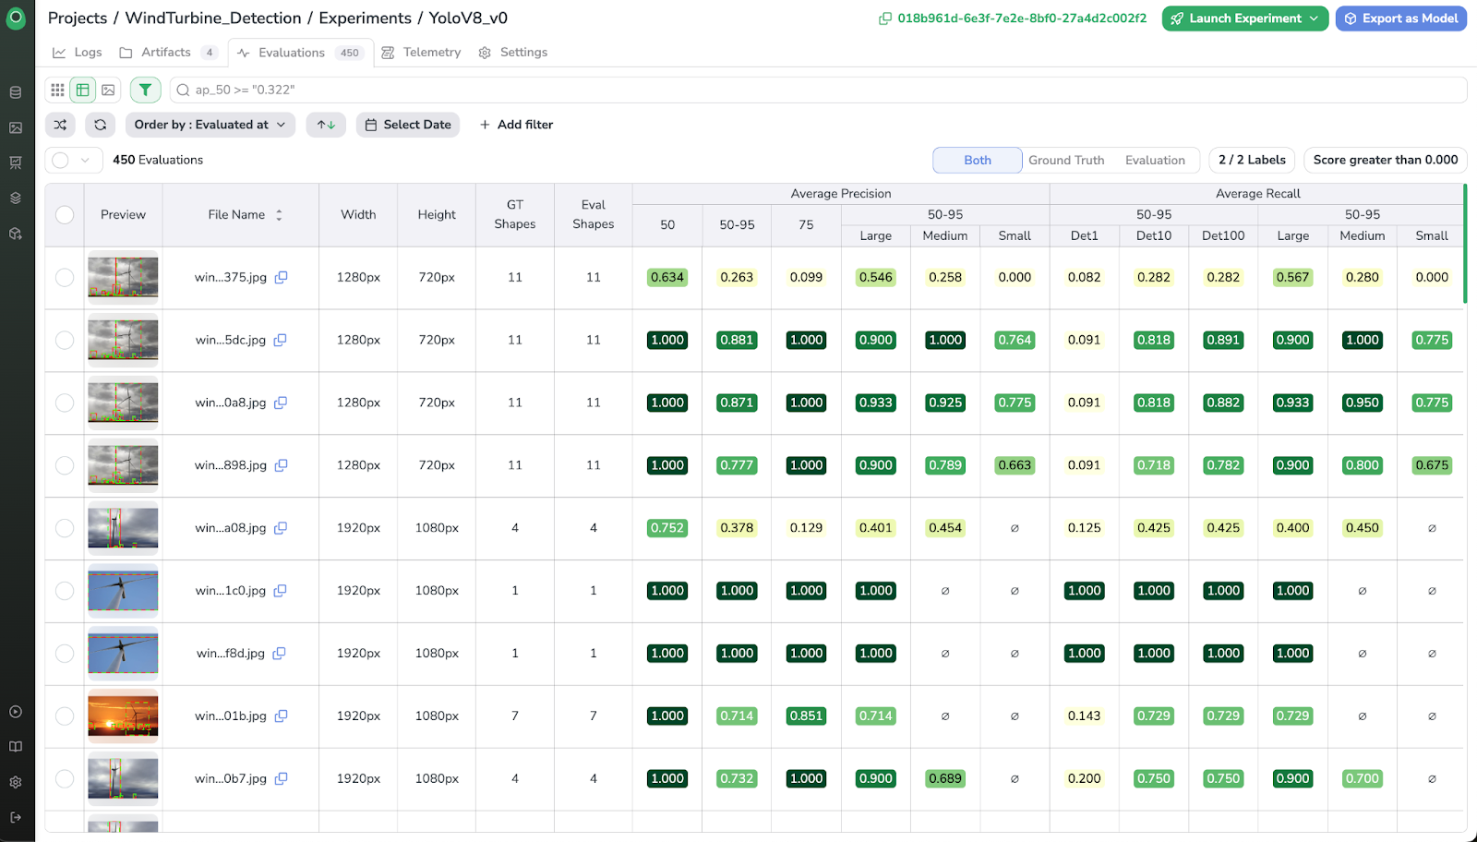Open link icon next to win...1c0.jpg
Screen dimensions: 1477x842
click(x=281, y=591)
